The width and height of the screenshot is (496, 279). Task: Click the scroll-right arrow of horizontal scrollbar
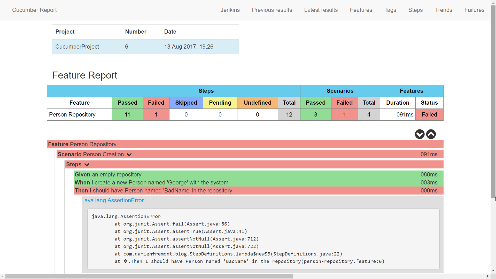(x=488, y=276)
